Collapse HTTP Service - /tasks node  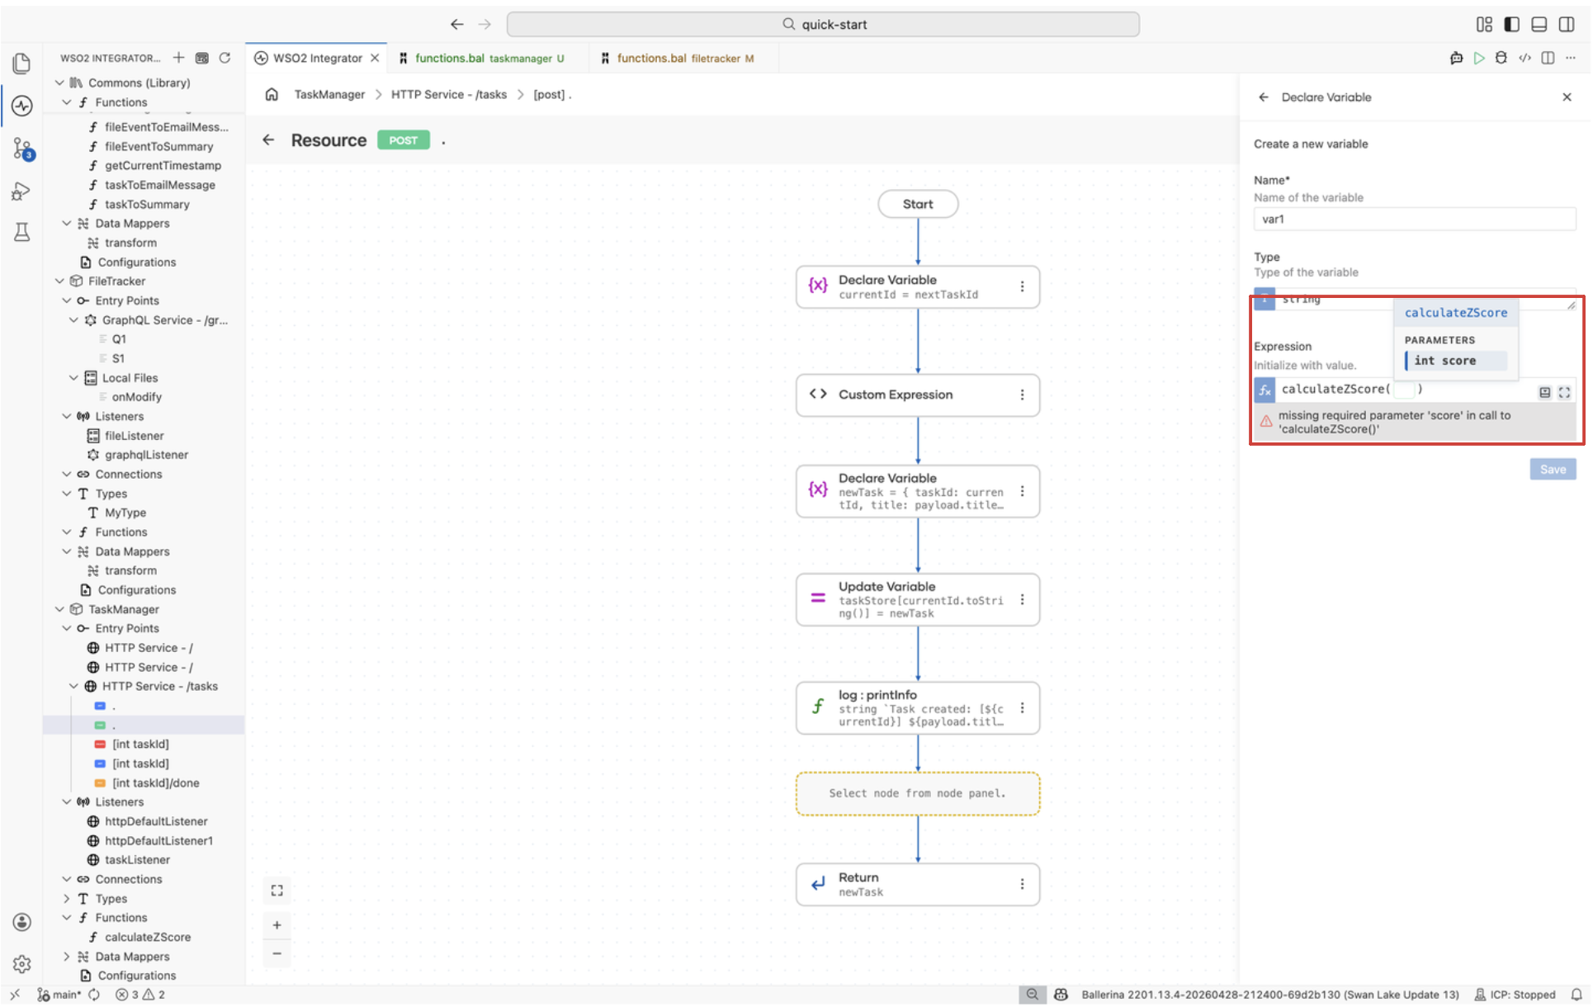73,686
